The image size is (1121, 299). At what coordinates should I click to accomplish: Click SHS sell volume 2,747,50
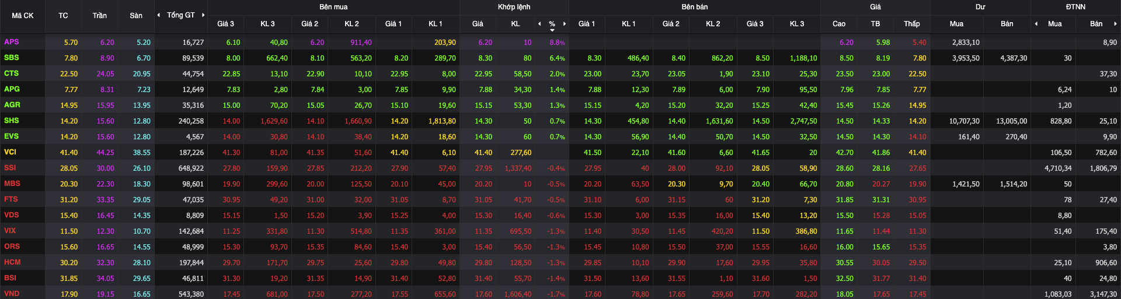click(x=803, y=121)
